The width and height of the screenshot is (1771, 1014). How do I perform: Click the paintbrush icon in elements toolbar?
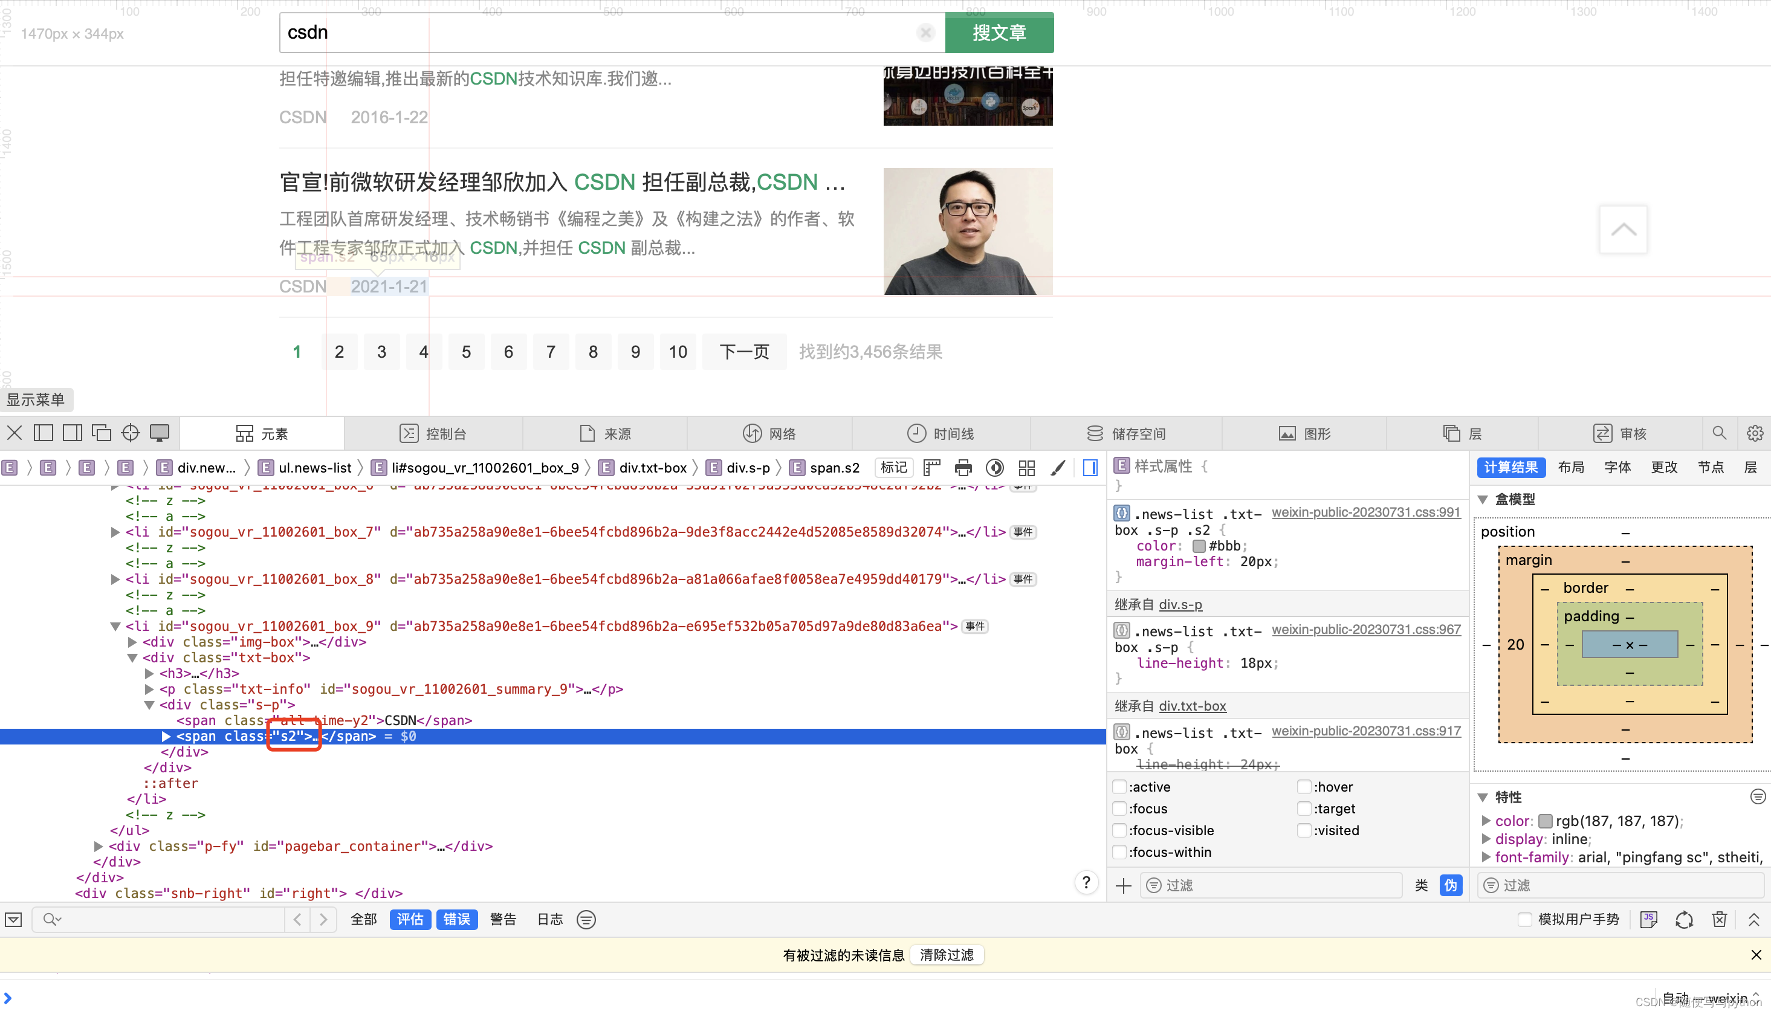(1058, 468)
